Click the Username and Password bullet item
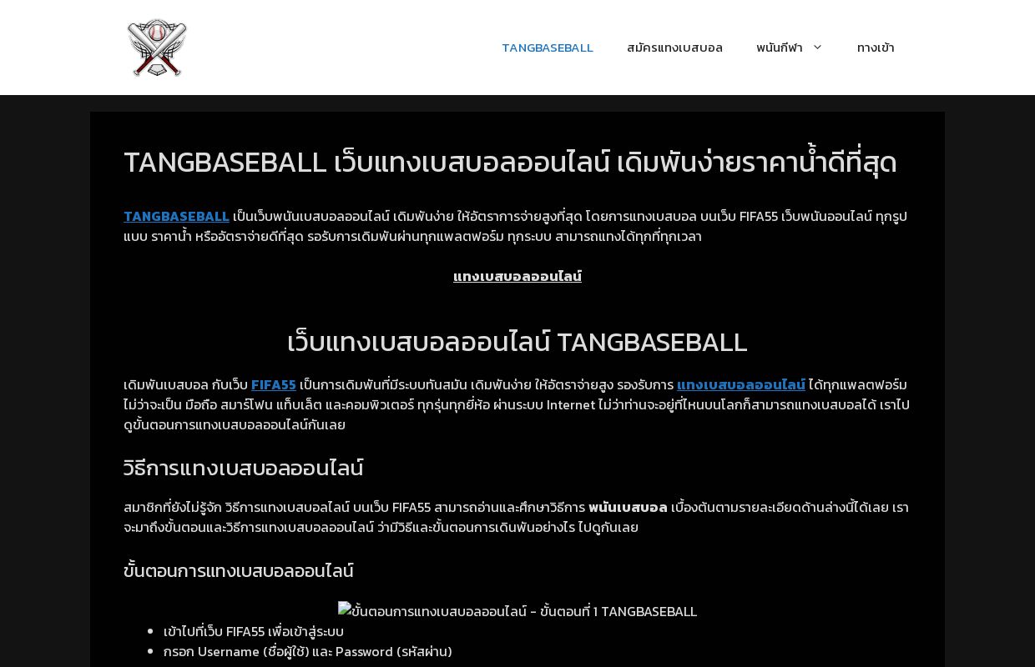 (307, 651)
